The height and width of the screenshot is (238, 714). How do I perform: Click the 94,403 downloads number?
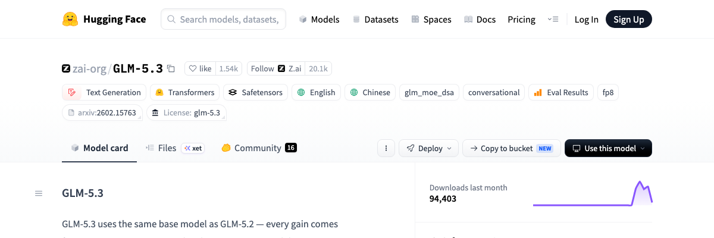[x=443, y=199]
